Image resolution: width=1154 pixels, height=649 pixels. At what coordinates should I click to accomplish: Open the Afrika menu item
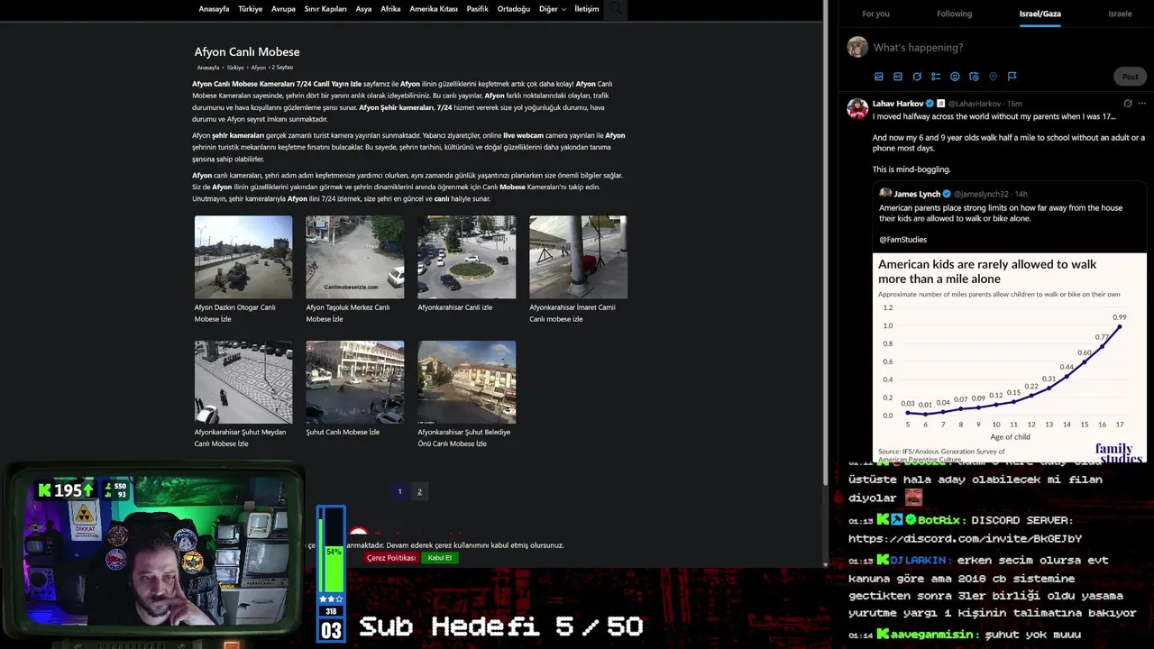click(x=390, y=9)
